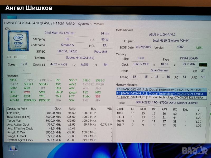Viewport: 211px width, 158px height.
Task: Click the Chipset value Intel H110 (Skylake PCH-H)
Action: (171, 41)
